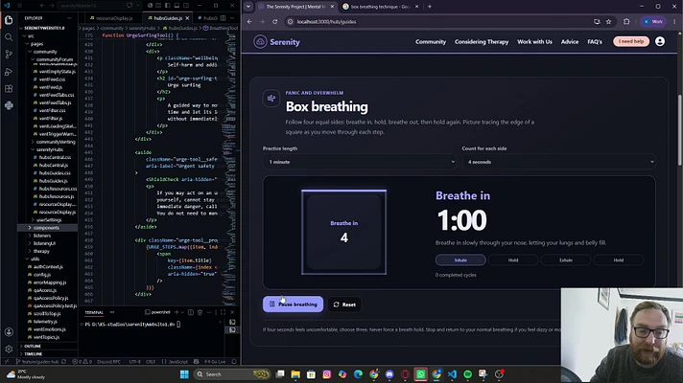Open the Accounts icon in VS Code activity bar
This screenshot has width=683, height=383.
pyautogui.click(x=9, y=331)
